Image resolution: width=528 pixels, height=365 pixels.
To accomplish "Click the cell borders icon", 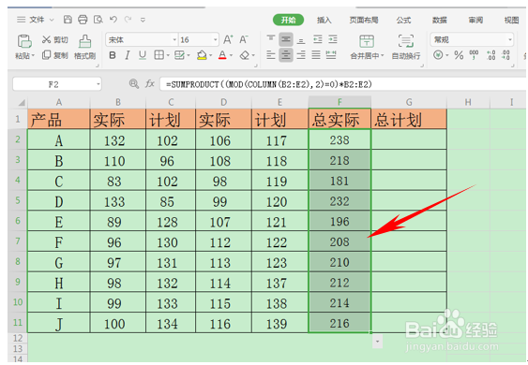I will click(158, 55).
